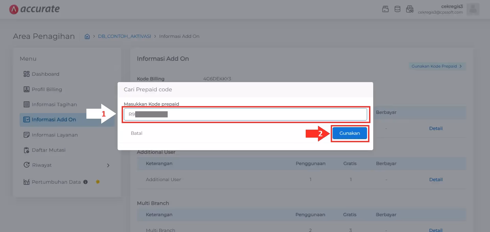Expand the Riwayat submenu chevron
490x232 pixels.
(108, 165)
